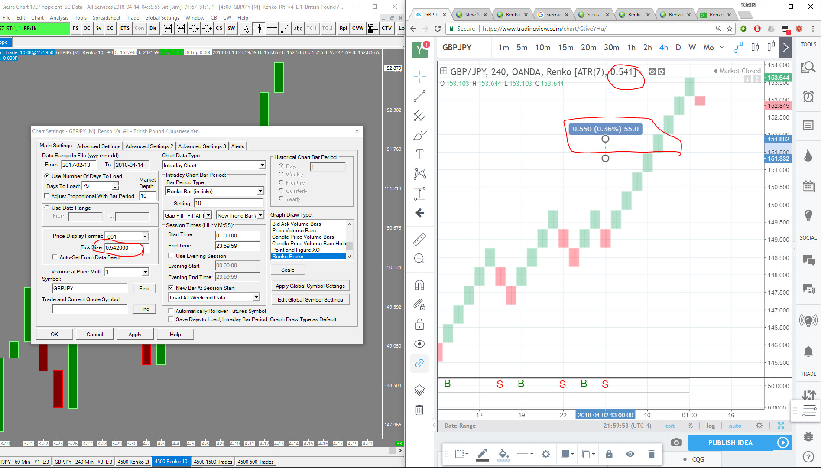Open the chart patterns tool

point(419,174)
